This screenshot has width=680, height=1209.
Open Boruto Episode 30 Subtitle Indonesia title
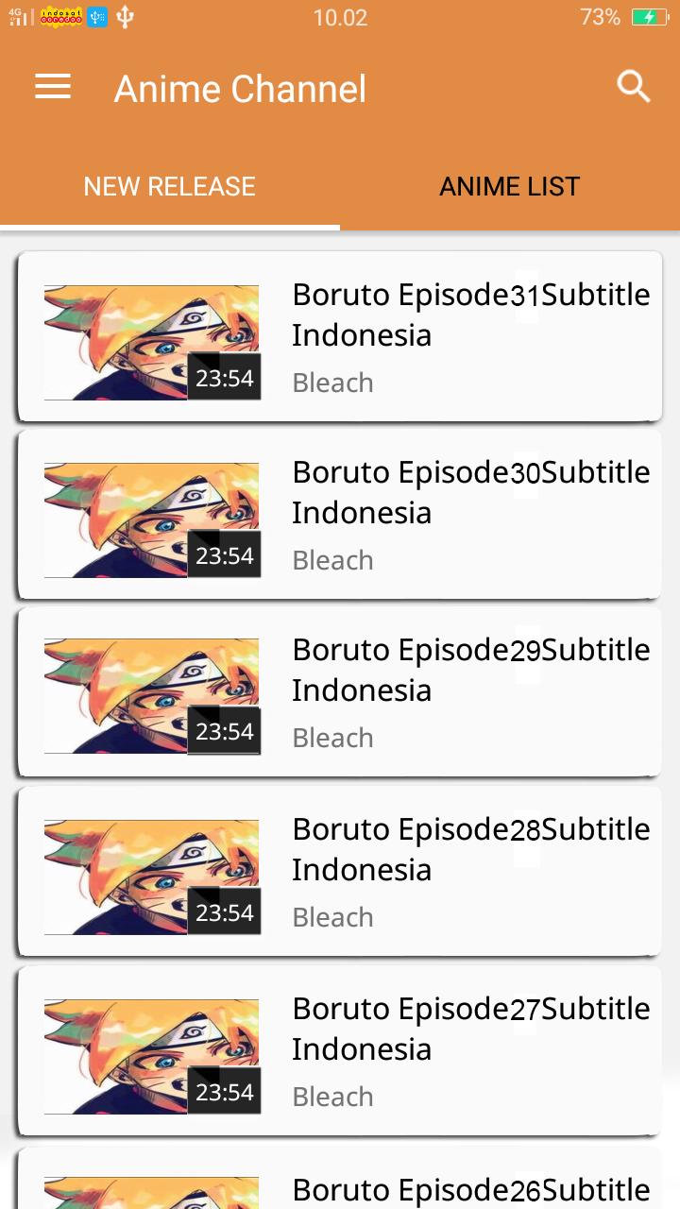pyautogui.click(x=471, y=492)
